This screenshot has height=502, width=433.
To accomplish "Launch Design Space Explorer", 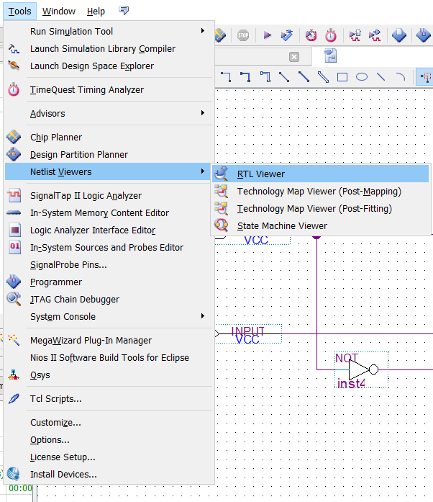I will pos(110,66).
